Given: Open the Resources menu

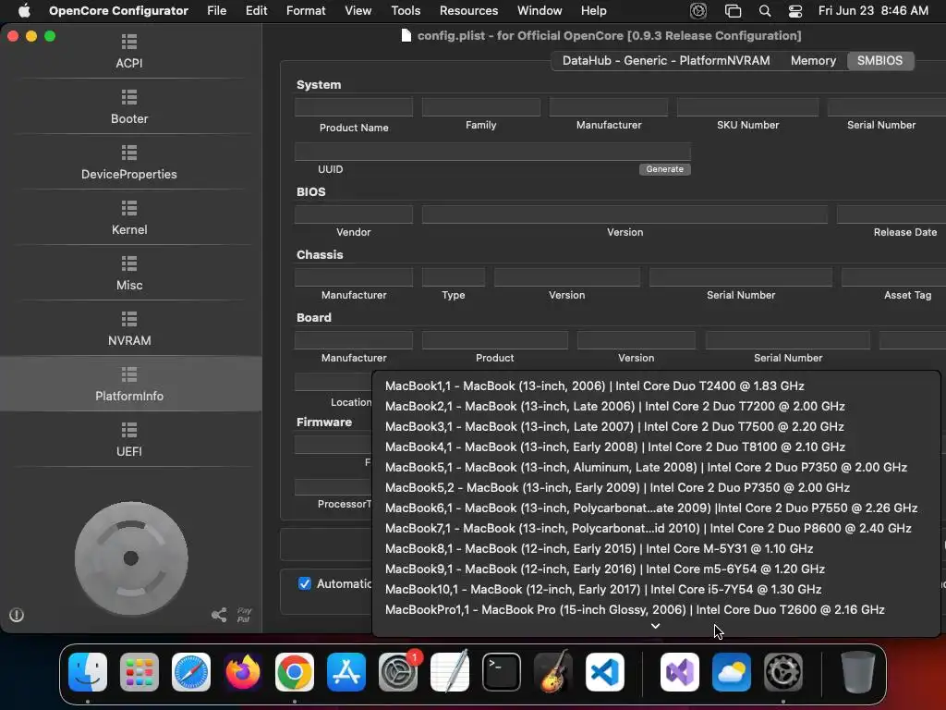Looking at the screenshot, I should [x=468, y=11].
